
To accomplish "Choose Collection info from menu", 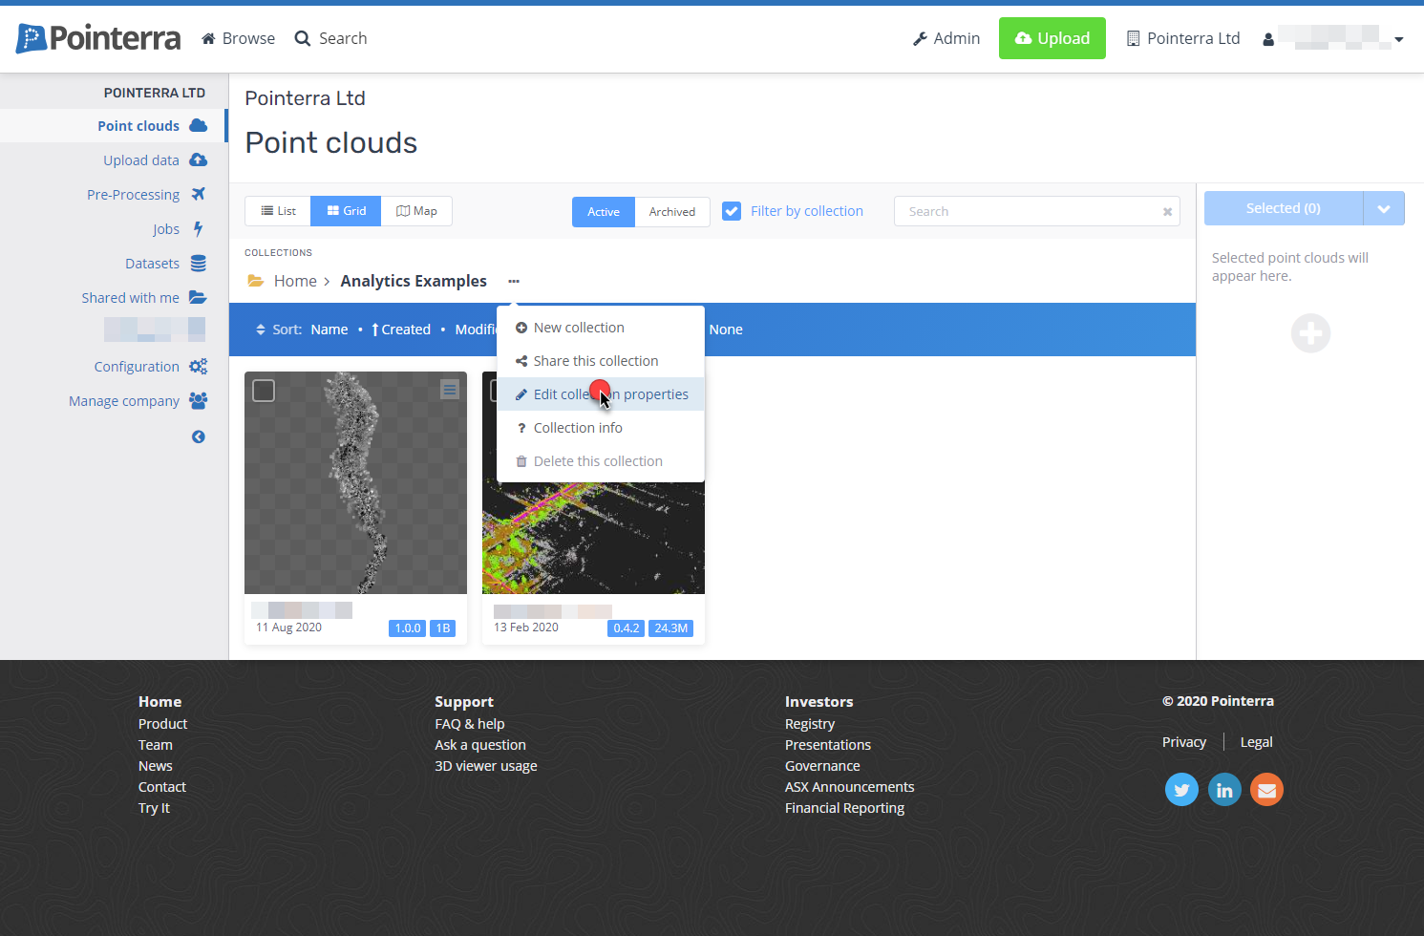I will point(601,428).
